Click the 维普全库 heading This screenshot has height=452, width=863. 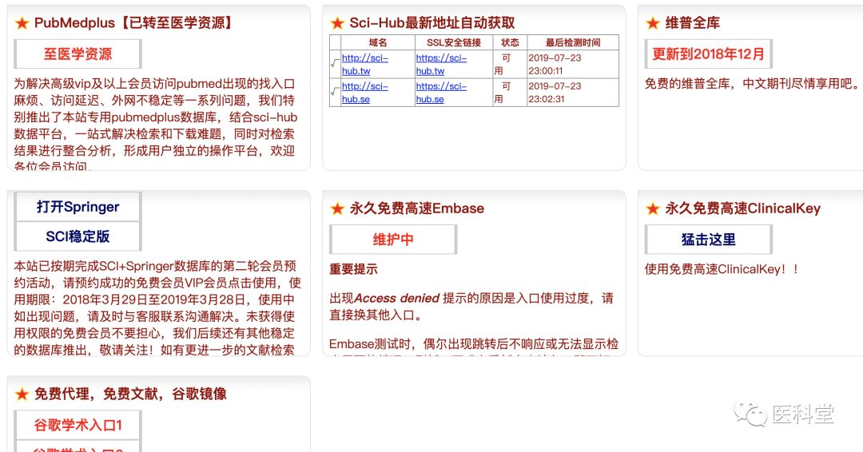pyautogui.click(x=692, y=23)
